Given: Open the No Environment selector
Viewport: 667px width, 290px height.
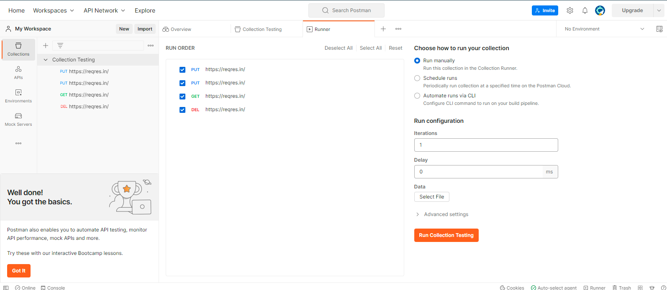Looking at the screenshot, I should tap(604, 29).
